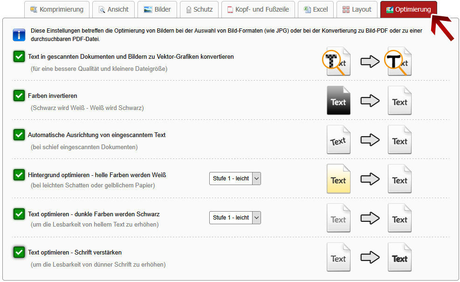The image size is (460, 282).
Task: Open the Hintergrund optimieren level dropdown
Action: (x=235, y=179)
